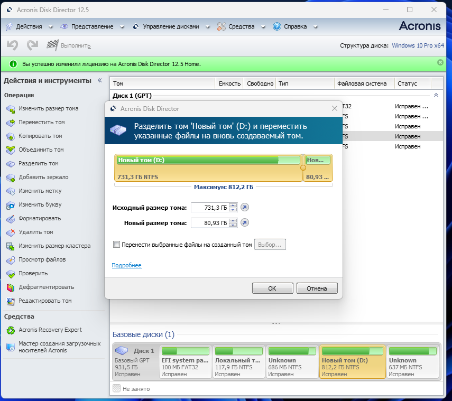
Task: Click the Redo arrow in toolbar
Action: pyautogui.click(x=32, y=45)
